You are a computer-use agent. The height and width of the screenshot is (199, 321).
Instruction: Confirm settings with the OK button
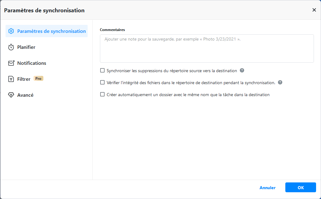click(300, 187)
